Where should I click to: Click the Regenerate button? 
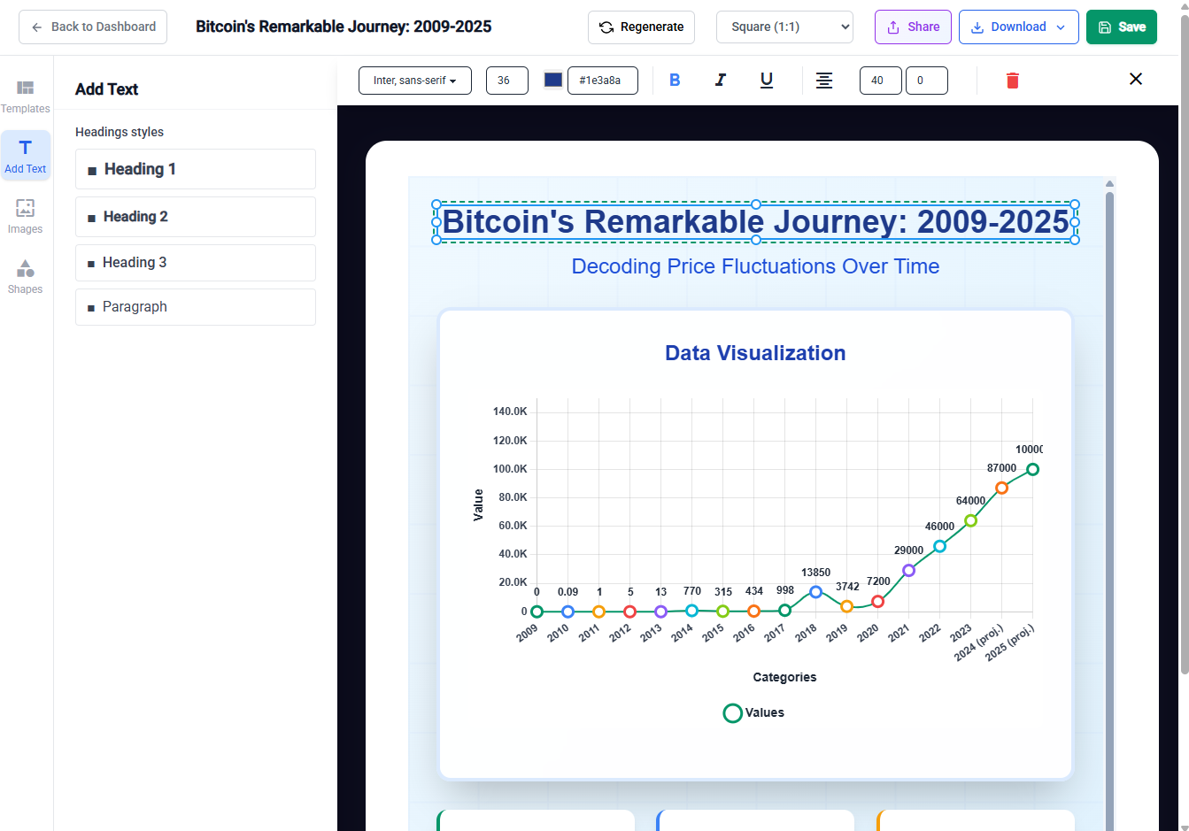coord(641,27)
